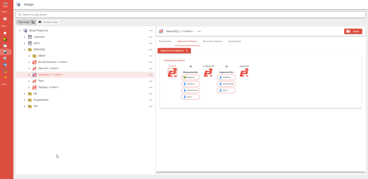Click the In Work document icon in approval flow
The image size is (368, 179).
click(x=172, y=72)
